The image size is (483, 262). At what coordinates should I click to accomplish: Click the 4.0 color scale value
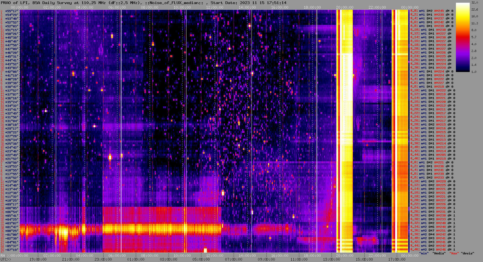[474, 44]
